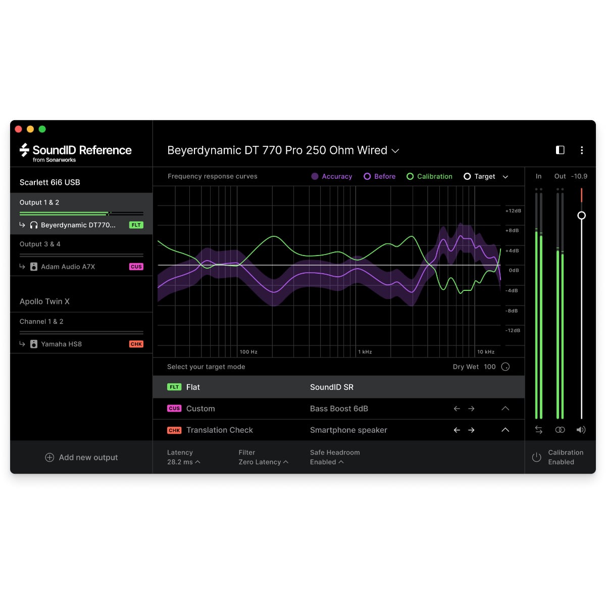The height and width of the screenshot is (606, 606).
Task: Click the headphones icon beside Beyerdynamic DT770
Action: coord(33,225)
